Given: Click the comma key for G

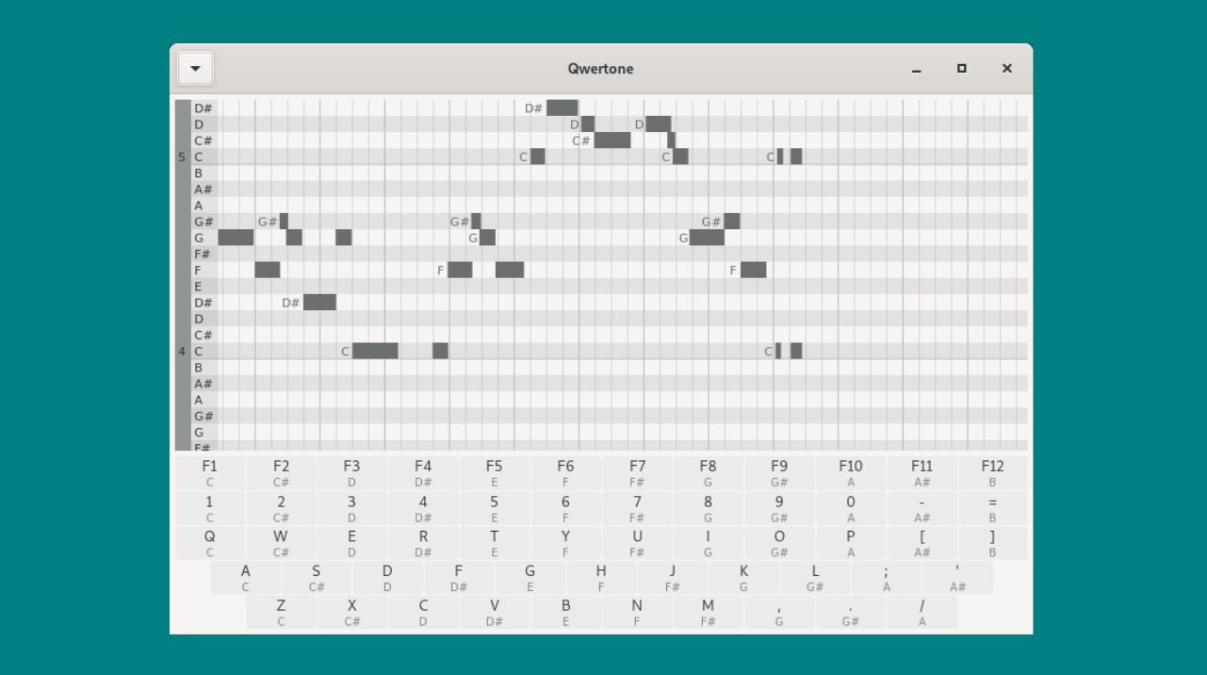Looking at the screenshot, I should click(779, 613).
